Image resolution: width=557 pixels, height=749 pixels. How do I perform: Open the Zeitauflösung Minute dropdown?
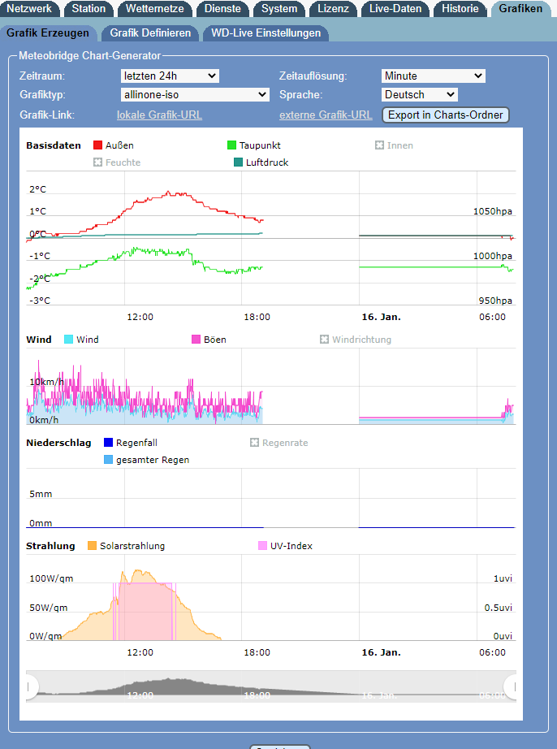pos(433,76)
